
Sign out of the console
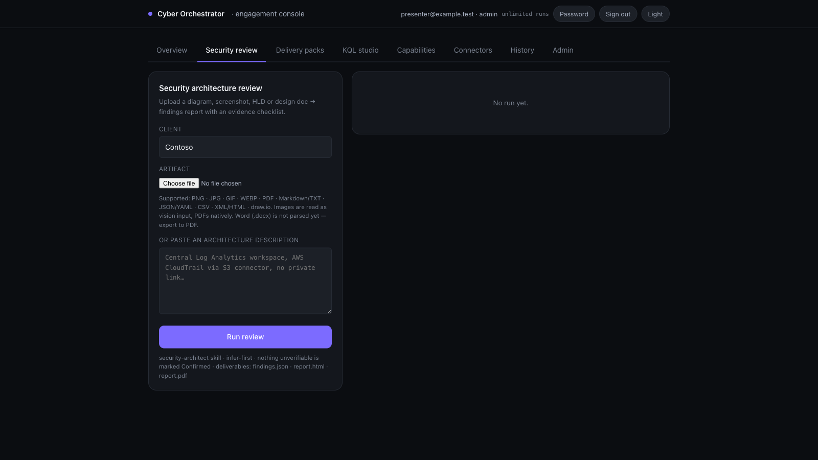[x=618, y=14]
